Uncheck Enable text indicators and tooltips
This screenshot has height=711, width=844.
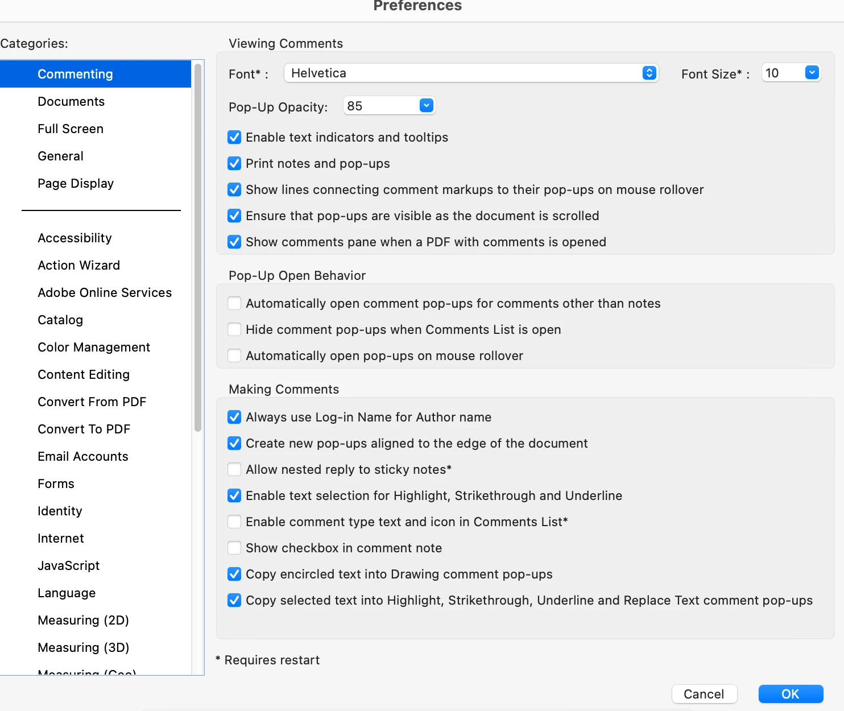pyautogui.click(x=234, y=138)
